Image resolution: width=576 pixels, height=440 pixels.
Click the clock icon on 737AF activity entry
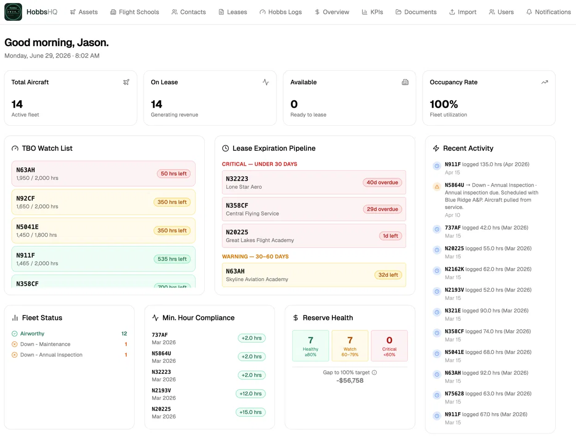(437, 229)
